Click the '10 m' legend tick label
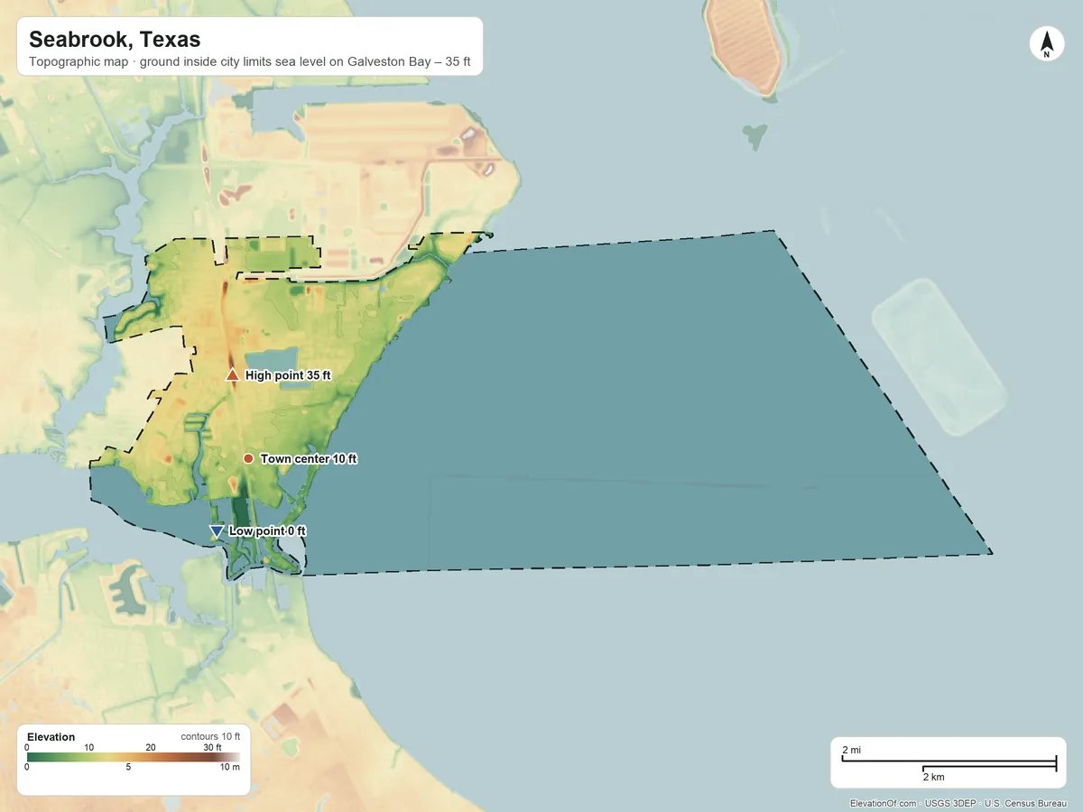Image resolution: width=1083 pixels, height=812 pixels. (x=231, y=768)
